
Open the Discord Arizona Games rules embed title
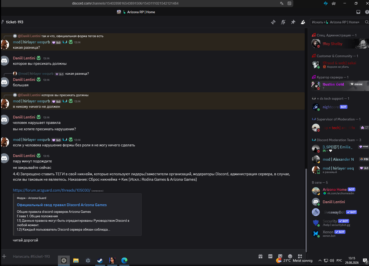click(62, 205)
